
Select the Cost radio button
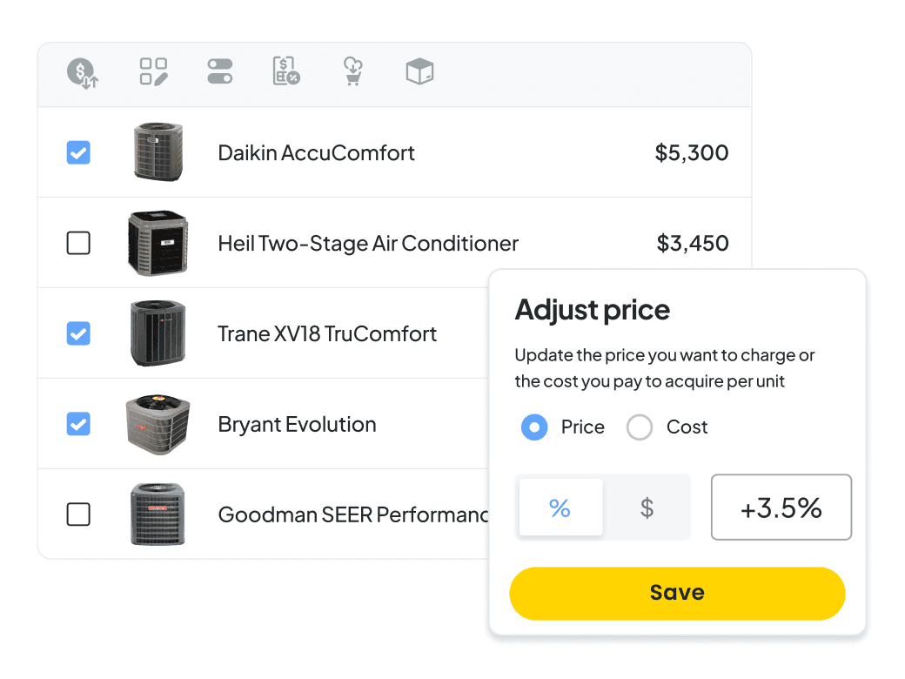tap(640, 427)
